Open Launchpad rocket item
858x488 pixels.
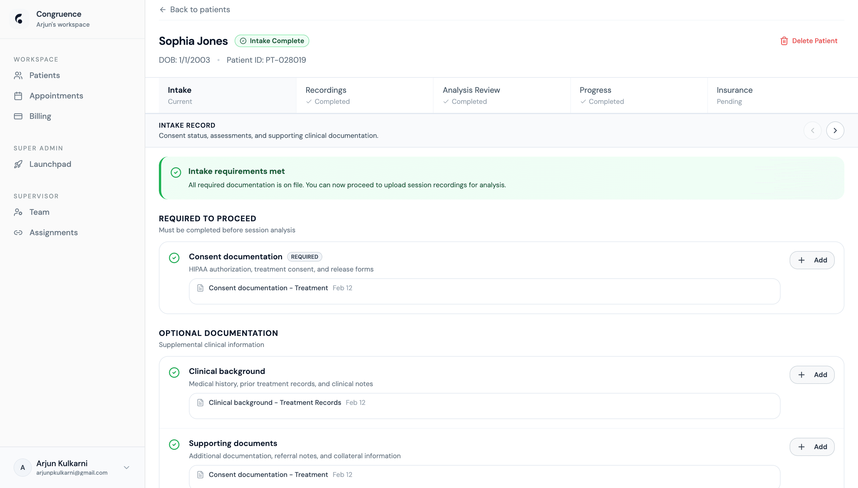coord(50,164)
